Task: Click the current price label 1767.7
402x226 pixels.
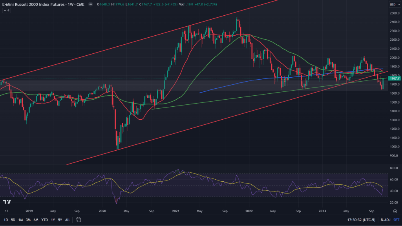Action: point(393,78)
